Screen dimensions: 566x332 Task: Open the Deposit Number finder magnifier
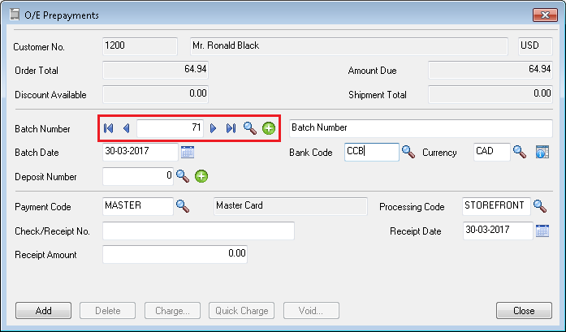coord(183,175)
